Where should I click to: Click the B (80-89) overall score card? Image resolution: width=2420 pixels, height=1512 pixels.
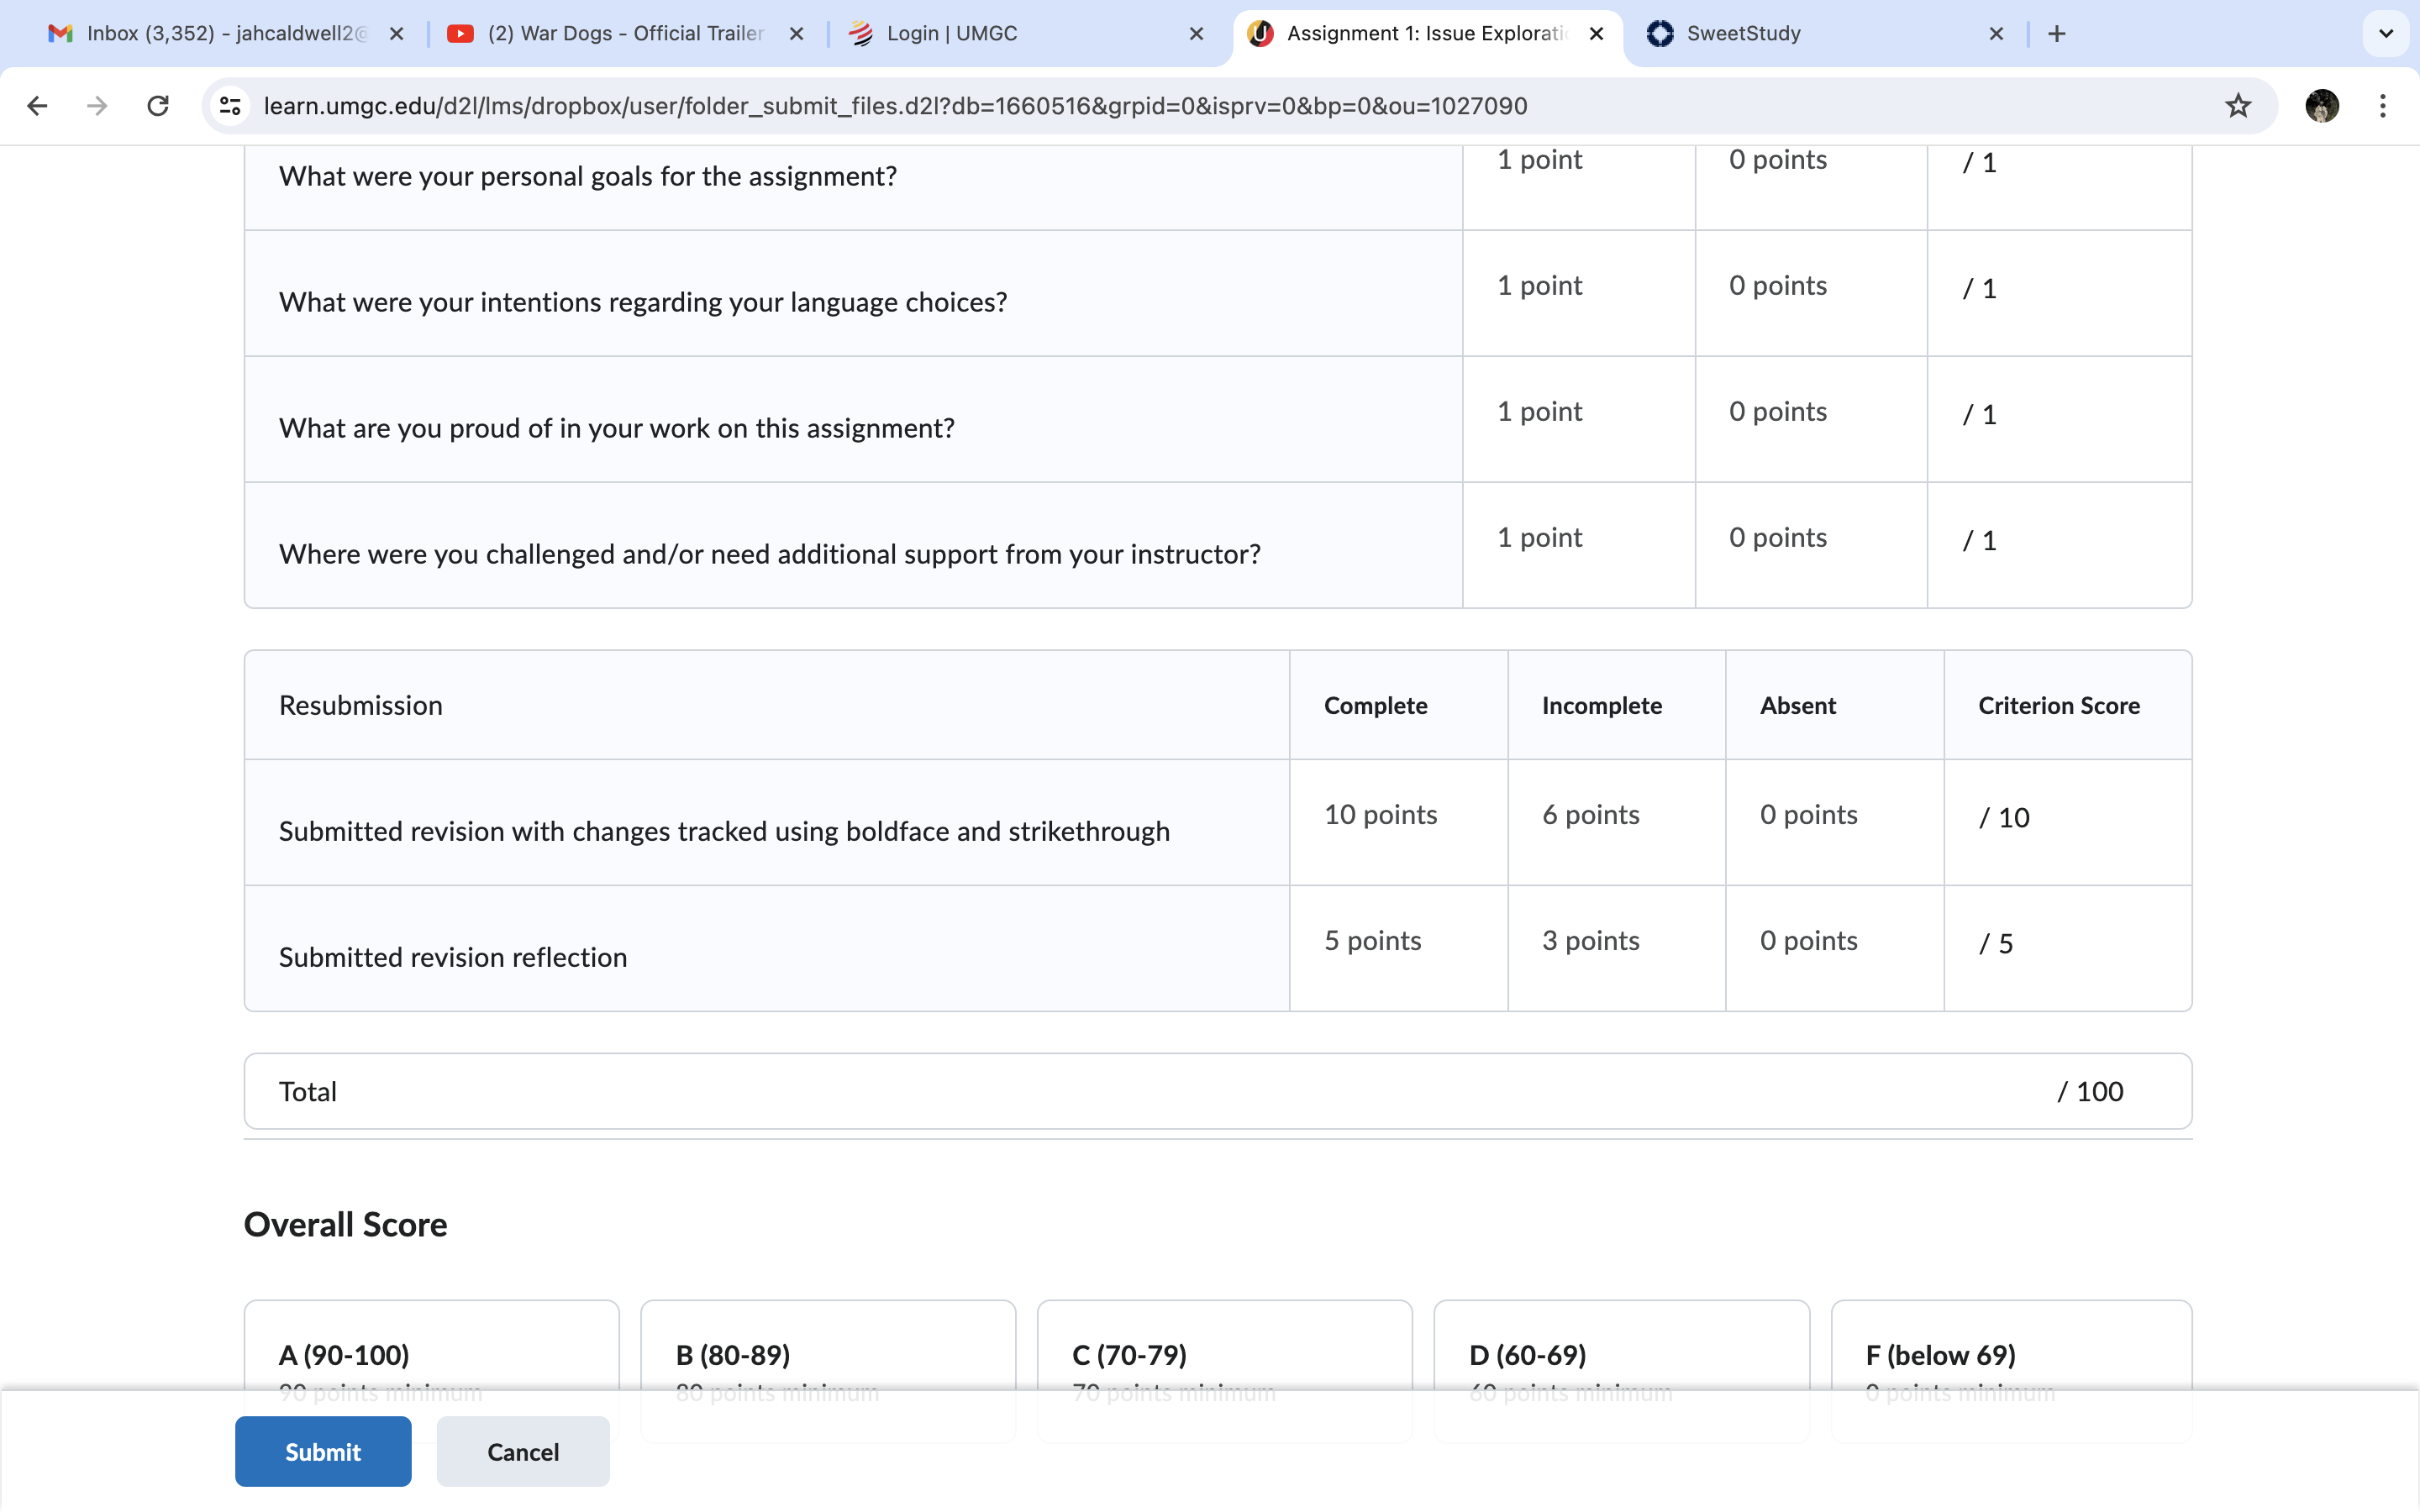828,1370
